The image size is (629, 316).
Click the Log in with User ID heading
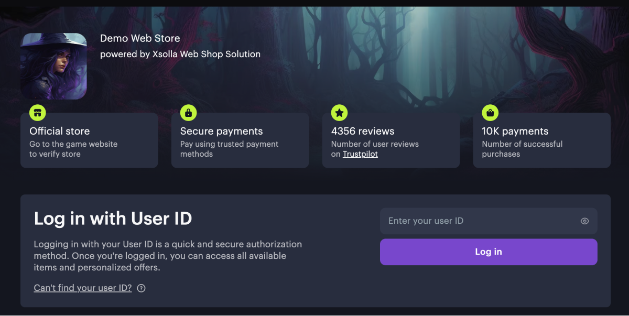(113, 219)
